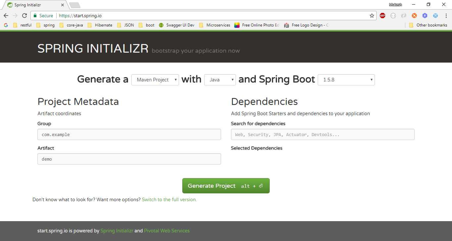Click the Free Logo Design FLD bookmark icon
The image size is (452, 241).
click(286, 25)
